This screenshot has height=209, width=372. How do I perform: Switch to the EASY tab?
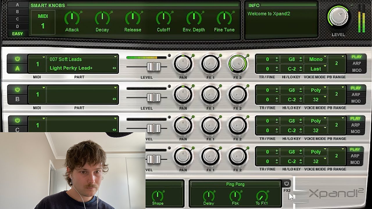click(x=17, y=34)
